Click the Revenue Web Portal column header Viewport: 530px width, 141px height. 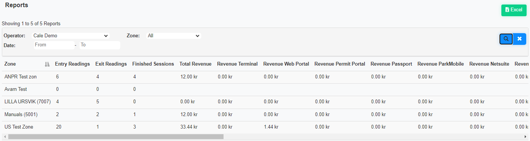click(286, 64)
